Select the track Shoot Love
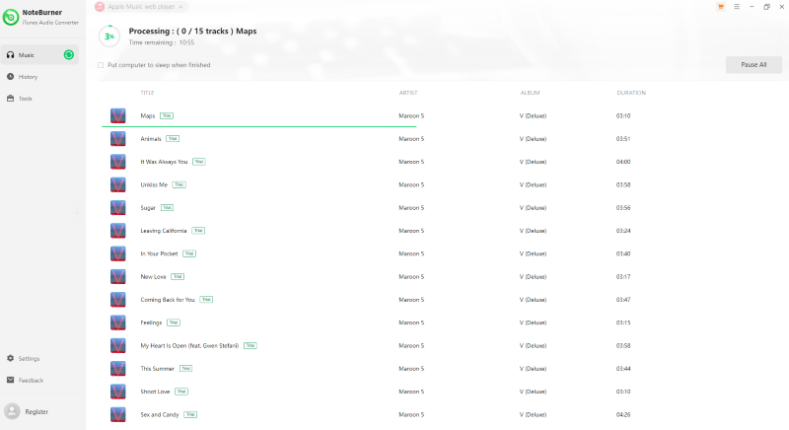The height and width of the screenshot is (430, 789). coord(155,392)
